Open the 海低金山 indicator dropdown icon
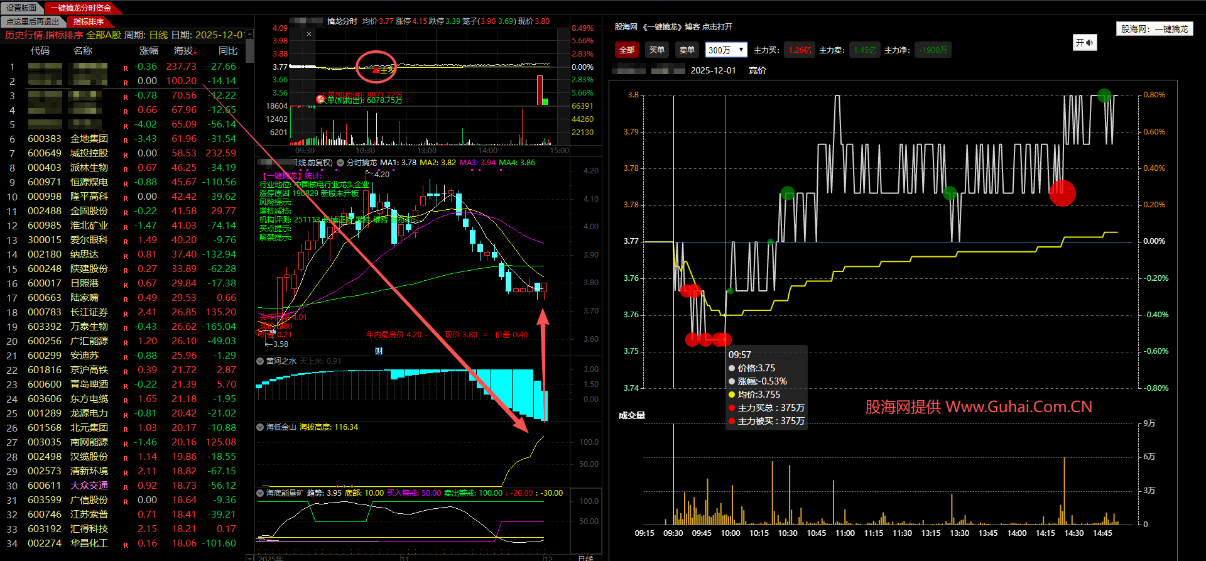 click(260, 427)
